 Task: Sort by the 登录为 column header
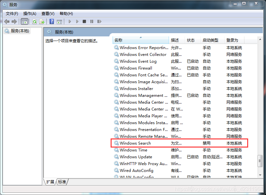(x=234, y=40)
